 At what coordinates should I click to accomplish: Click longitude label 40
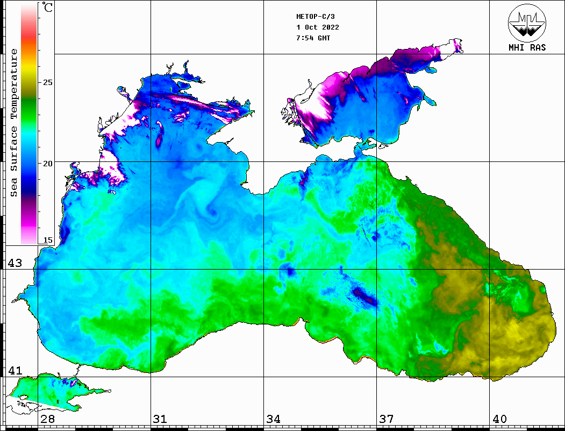click(499, 419)
